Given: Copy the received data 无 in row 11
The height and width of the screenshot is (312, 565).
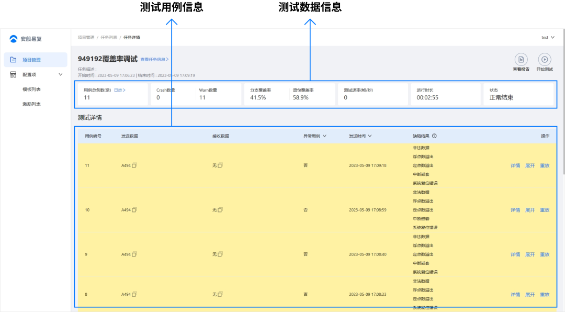Looking at the screenshot, I should click(x=220, y=165).
